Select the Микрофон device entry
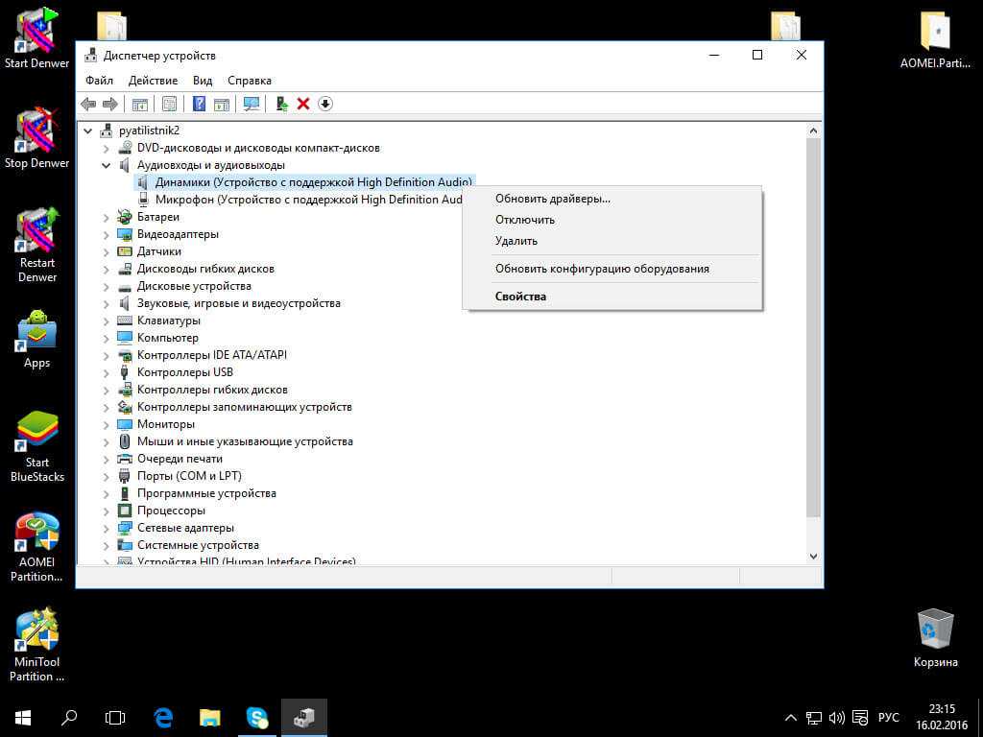 click(x=307, y=200)
